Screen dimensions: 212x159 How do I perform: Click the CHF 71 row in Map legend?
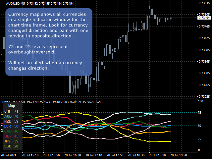pyautogui.click(x=11, y=112)
